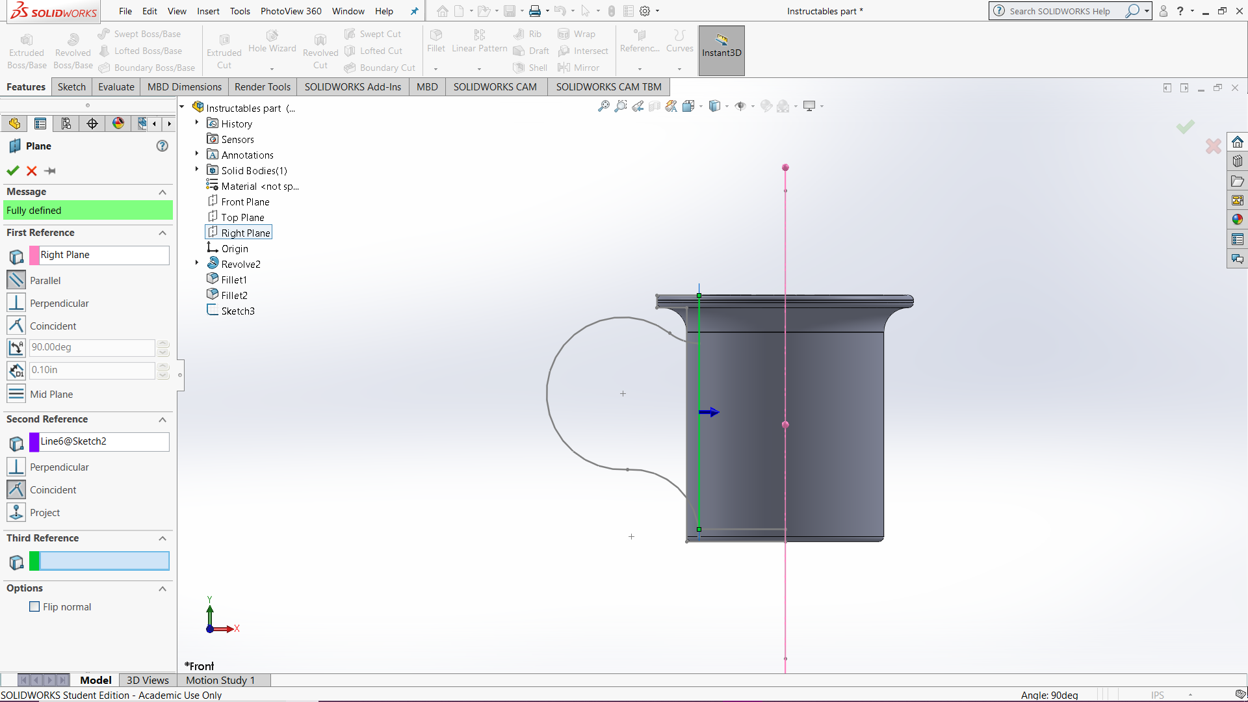Screen dimensions: 1248x702
Task: Enable the Flip normal checkbox
Action: 34,606
